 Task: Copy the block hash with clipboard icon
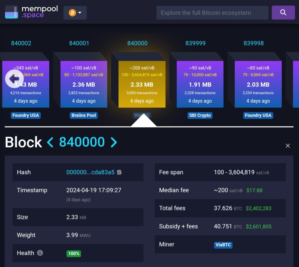coord(119,172)
